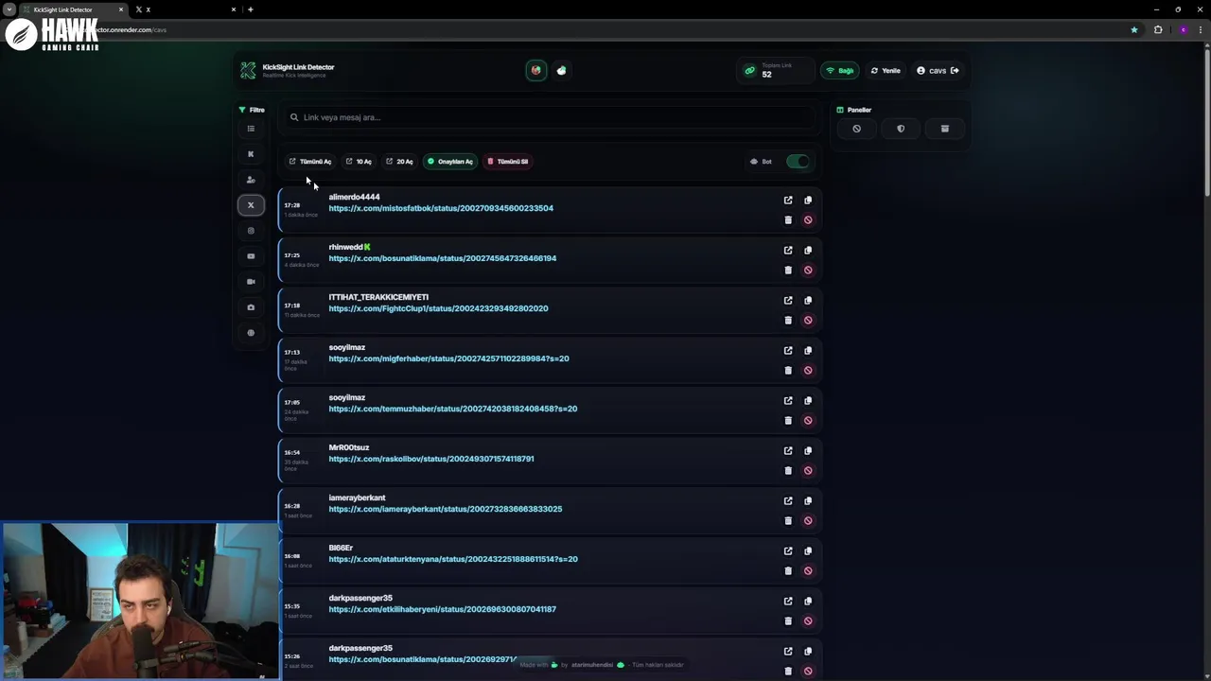
Task: Select the Instagram filter icon in sidebar
Action: click(x=251, y=231)
